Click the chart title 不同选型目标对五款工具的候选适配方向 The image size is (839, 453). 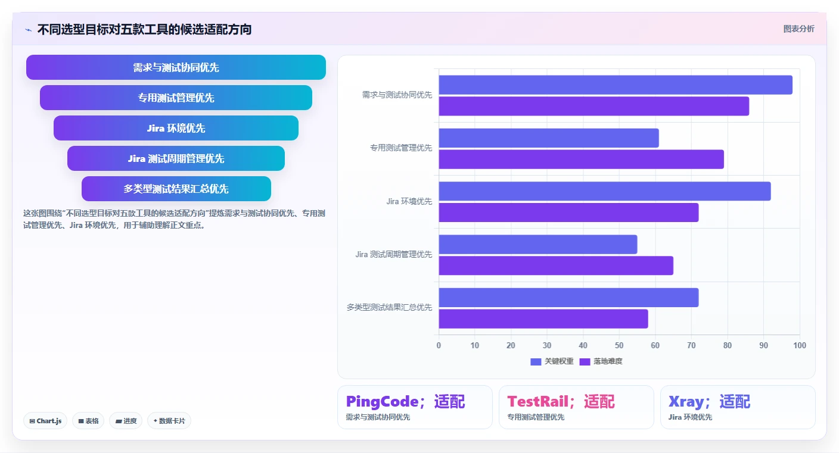pos(144,29)
